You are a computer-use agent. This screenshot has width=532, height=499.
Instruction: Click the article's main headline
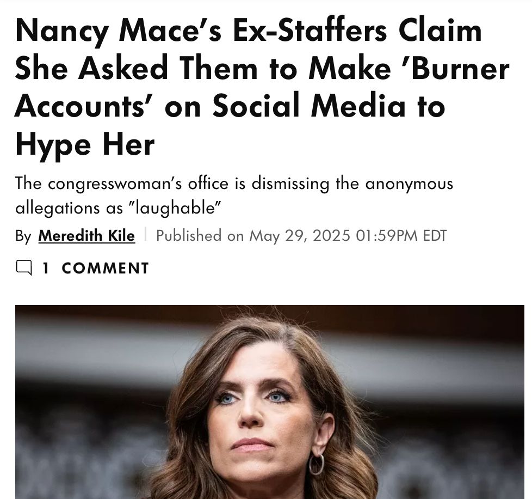click(262, 87)
